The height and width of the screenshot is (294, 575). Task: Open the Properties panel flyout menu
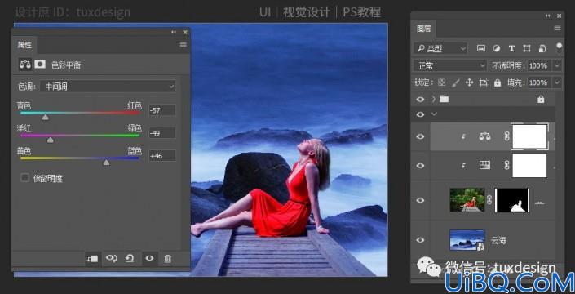[183, 45]
